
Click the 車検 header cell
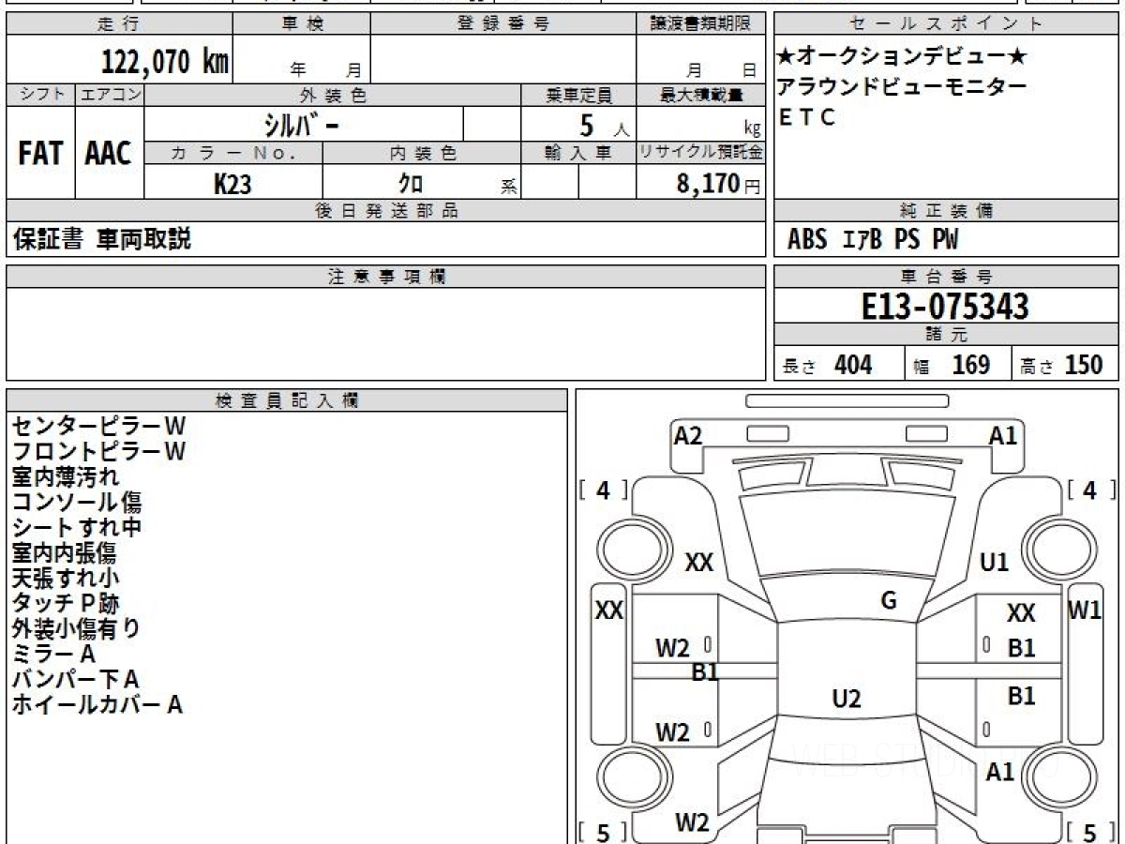[x=301, y=24]
